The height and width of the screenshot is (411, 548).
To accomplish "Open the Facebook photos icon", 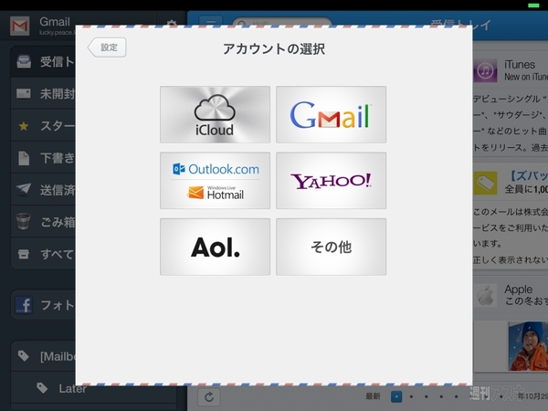I will pos(24,305).
